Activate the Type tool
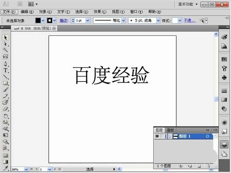The height and width of the screenshot is (173, 231). [5, 70]
